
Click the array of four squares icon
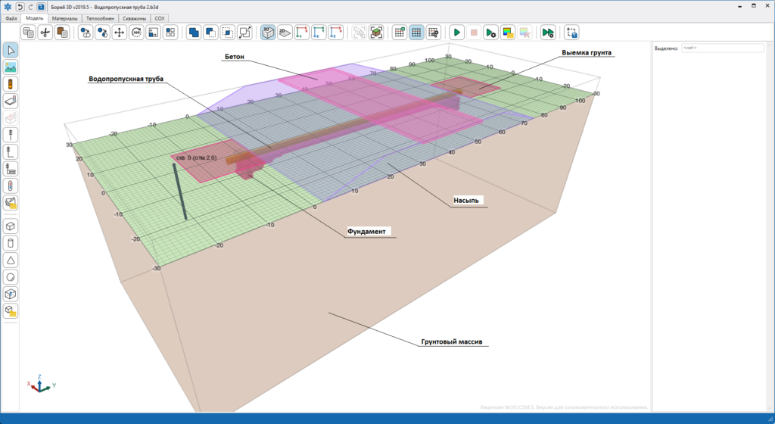(x=170, y=33)
